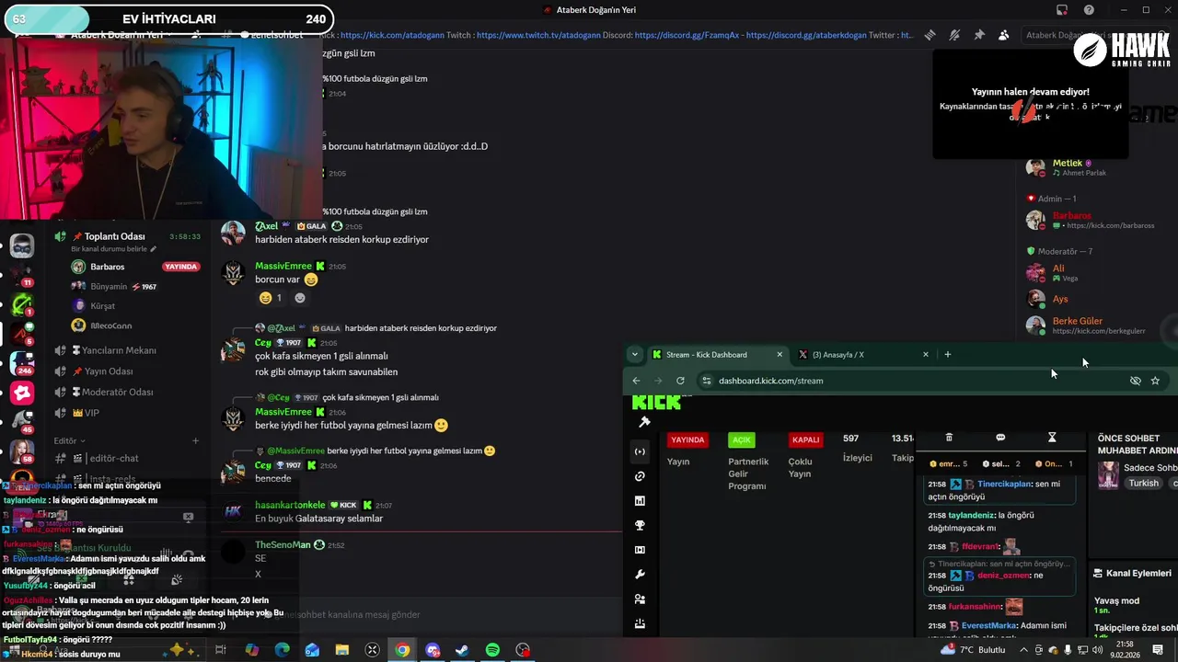Open the trophy icon in Kick sidebar
Viewport: 1178px width, 662px height.
(640, 526)
